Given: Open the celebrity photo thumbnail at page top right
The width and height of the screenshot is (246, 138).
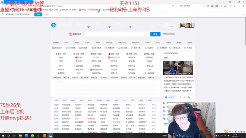Looking at the screenshot, I should [187, 25].
